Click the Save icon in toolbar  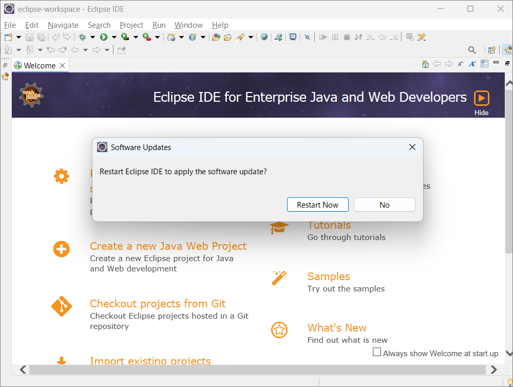tap(29, 37)
